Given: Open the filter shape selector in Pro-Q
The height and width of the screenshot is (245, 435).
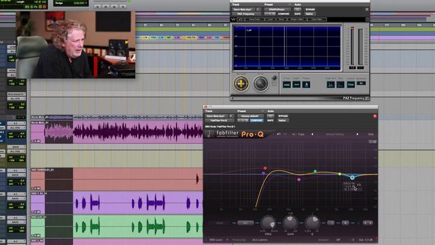Looking at the screenshot, I should pos(245,223).
